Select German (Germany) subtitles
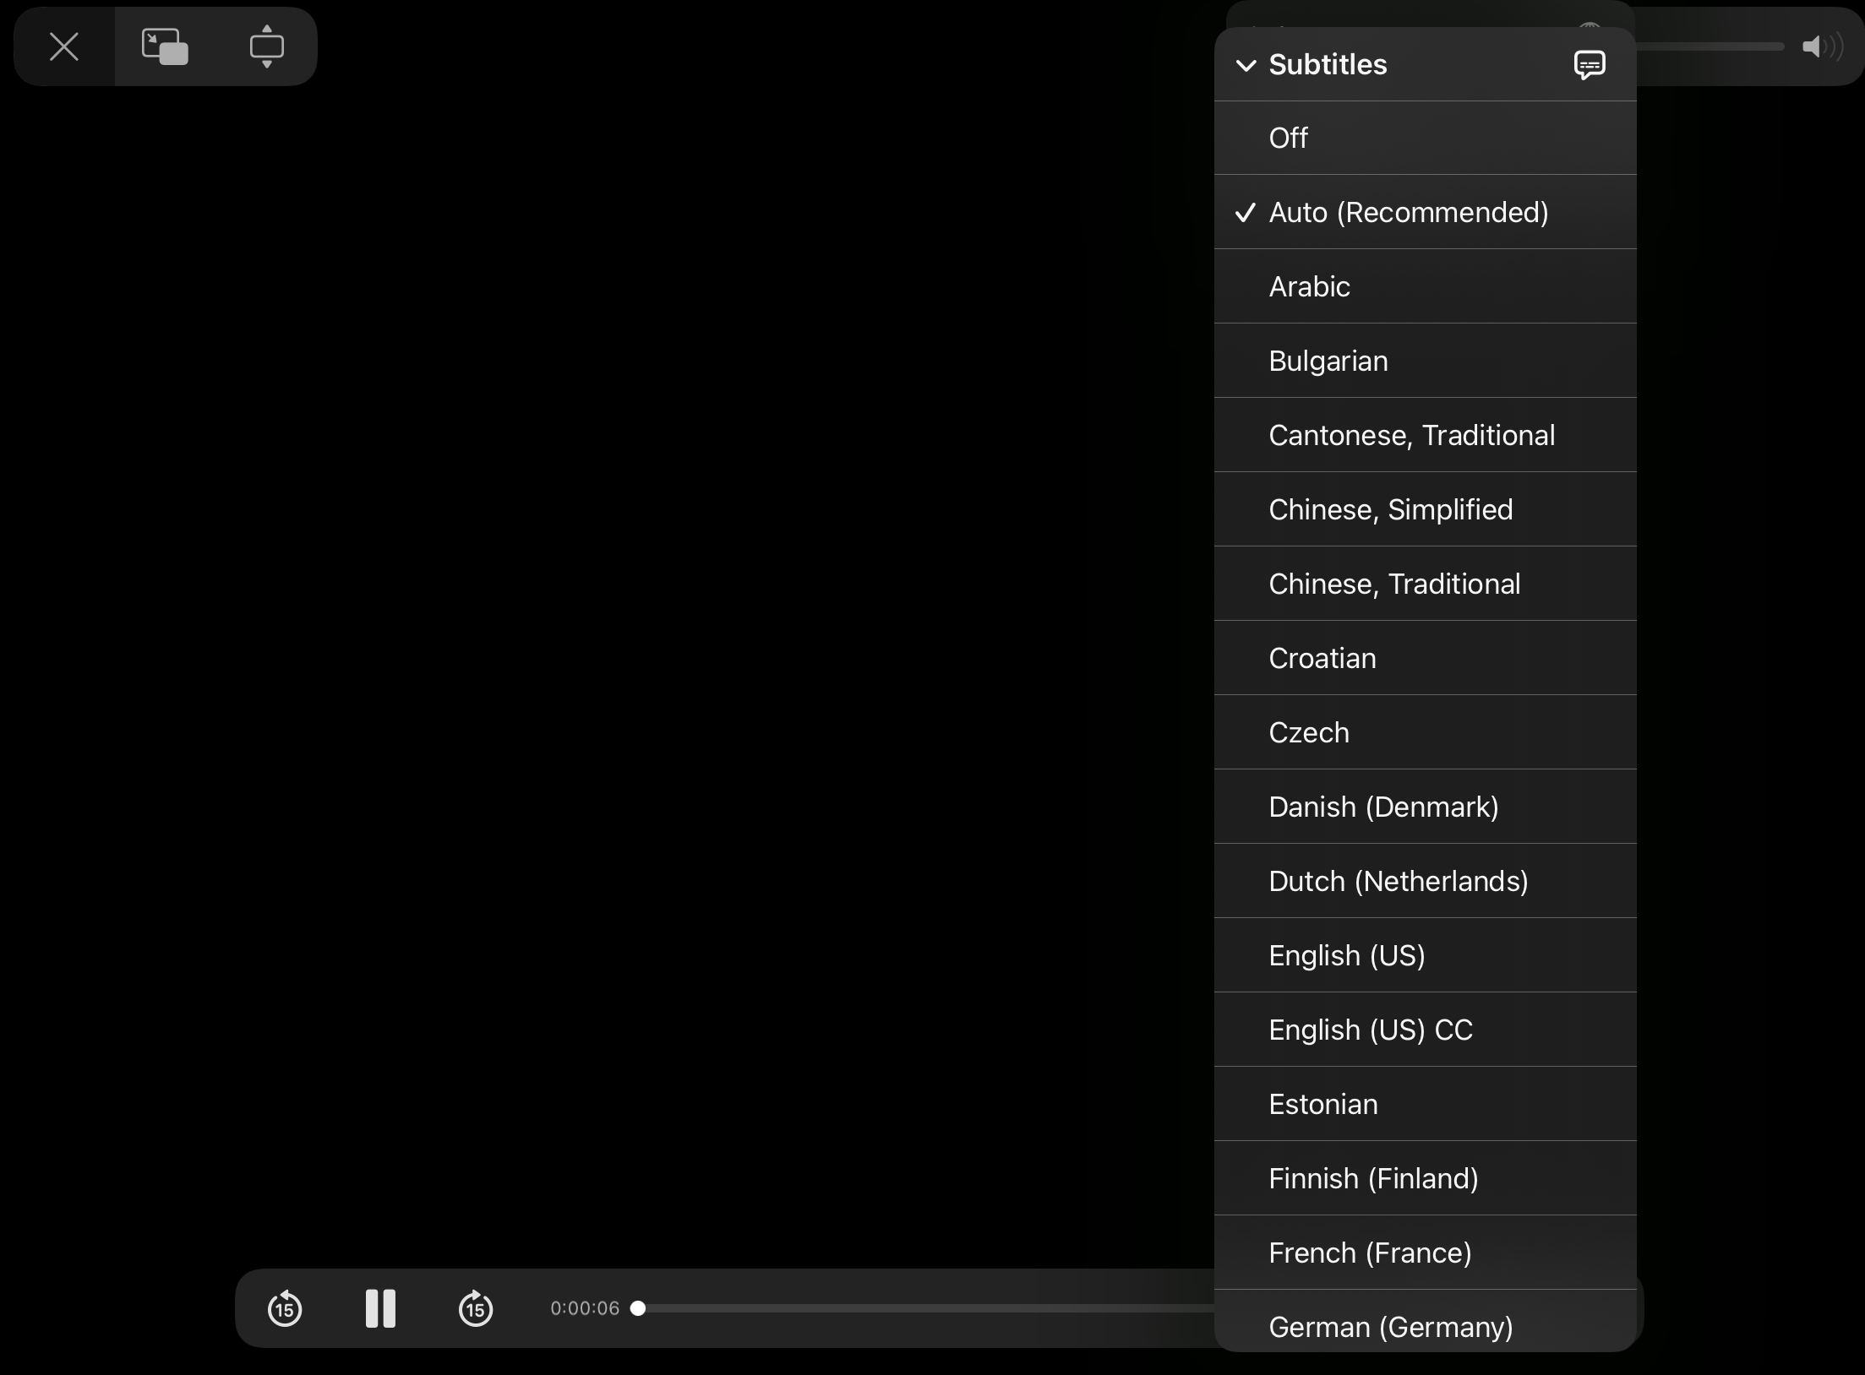This screenshot has width=1865, height=1375. point(1426,1322)
